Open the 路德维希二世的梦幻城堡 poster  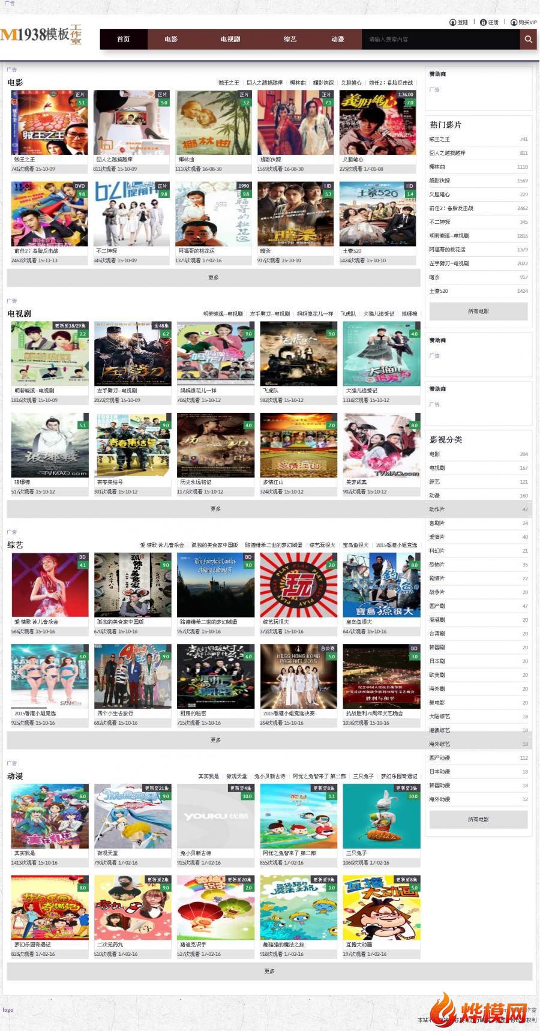pos(216,585)
